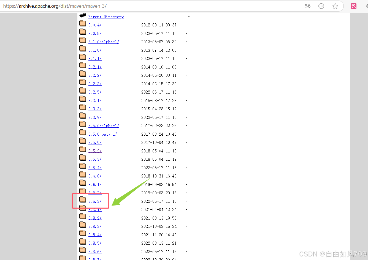Open the pink translate extension icon
Image resolution: width=368 pixels, height=260 pixels.
coord(354,6)
